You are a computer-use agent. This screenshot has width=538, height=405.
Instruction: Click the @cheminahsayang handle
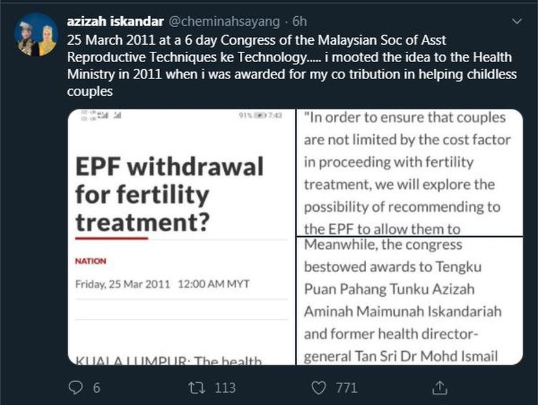point(224,21)
